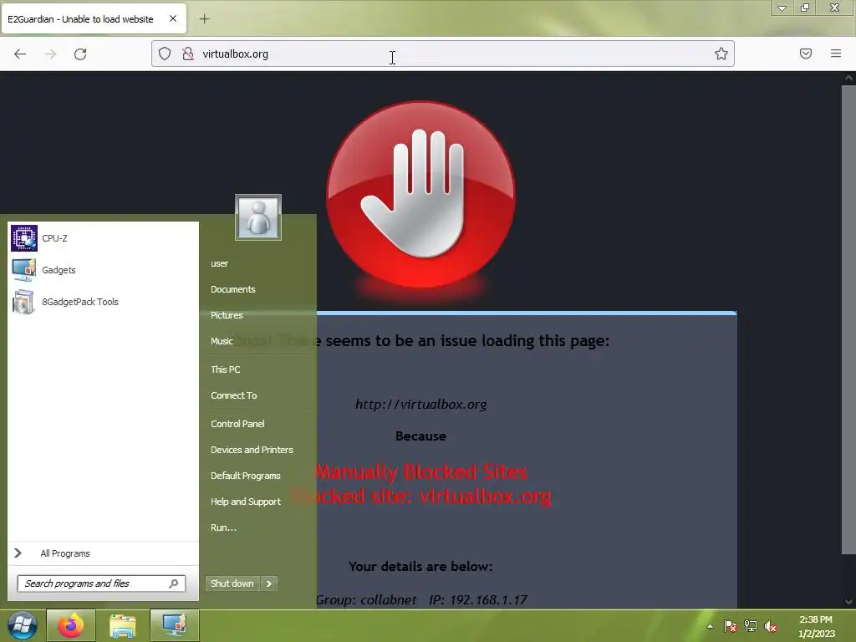Click the muted volume tray icon
This screenshot has height=642, width=856.
(770, 626)
